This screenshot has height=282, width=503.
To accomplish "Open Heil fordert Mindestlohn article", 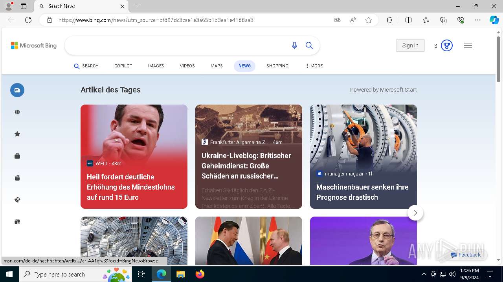I will pyautogui.click(x=134, y=156).
